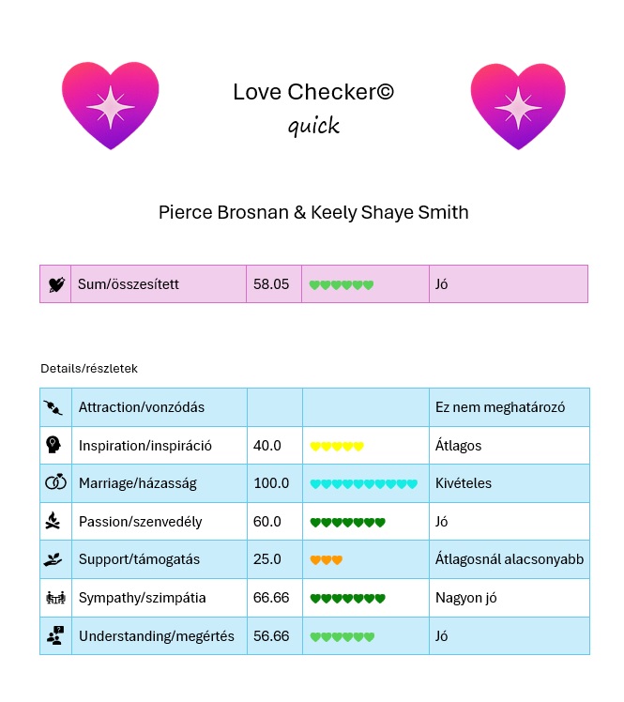Click the Marriage rings icon
The height and width of the screenshot is (702, 624).
[x=55, y=483]
